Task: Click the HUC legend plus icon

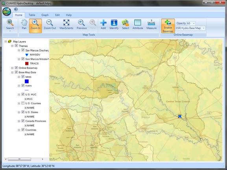Action: (26, 99)
